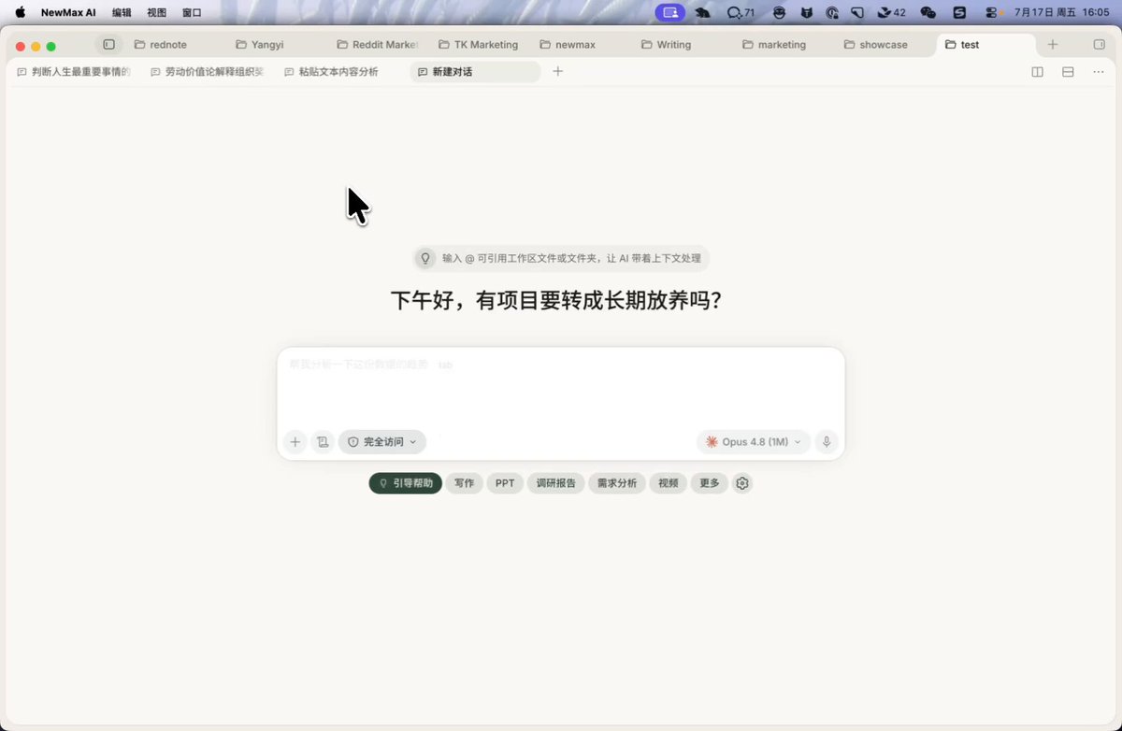Switch to the TK Marketing workspace tab

coord(479,45)
